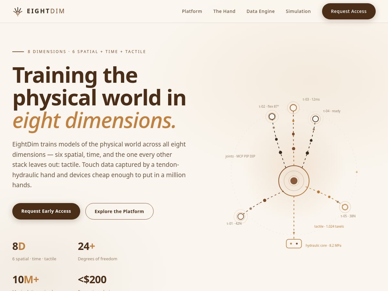Click the EIGHTDIM brand name

[46, 11]
